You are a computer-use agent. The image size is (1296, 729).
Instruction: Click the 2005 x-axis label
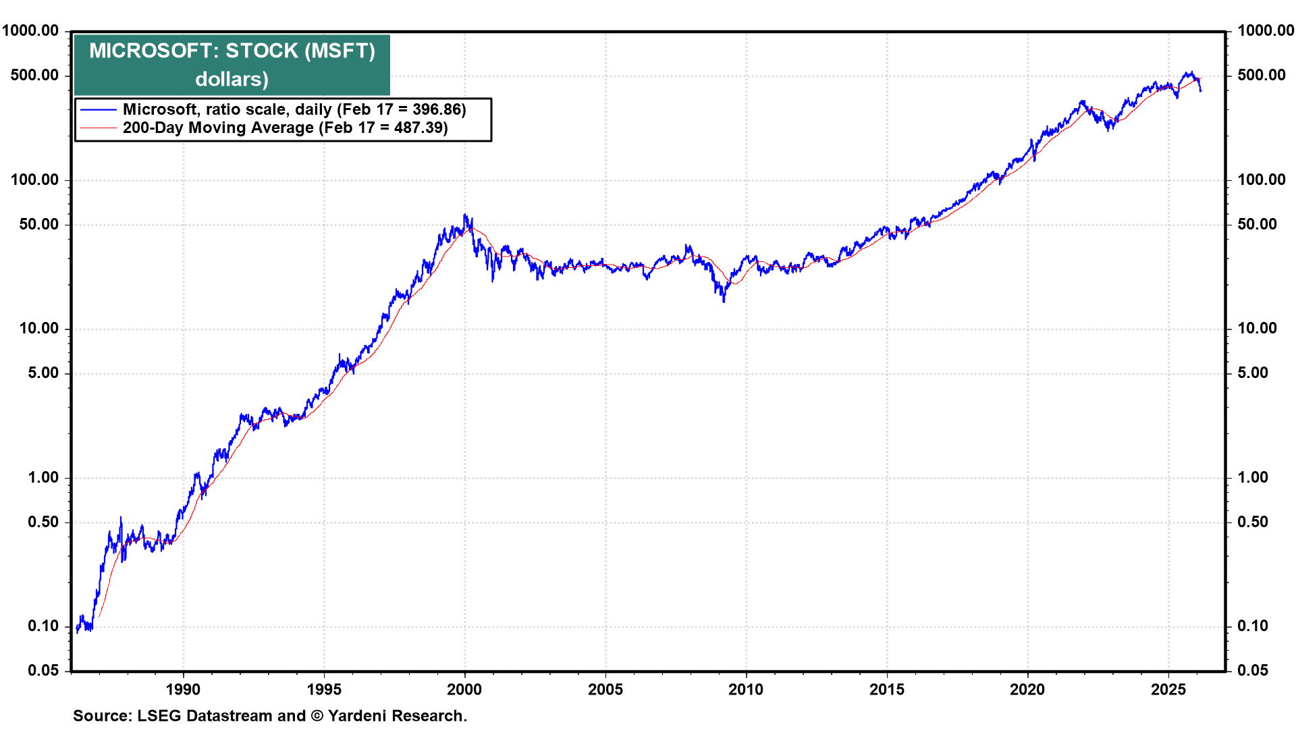(605, 689)
